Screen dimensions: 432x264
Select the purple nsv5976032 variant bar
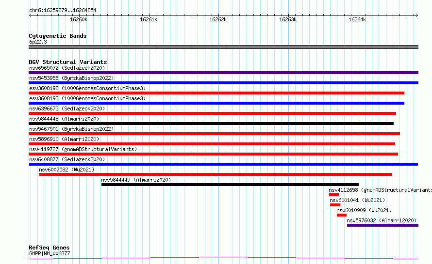point(382,225)
